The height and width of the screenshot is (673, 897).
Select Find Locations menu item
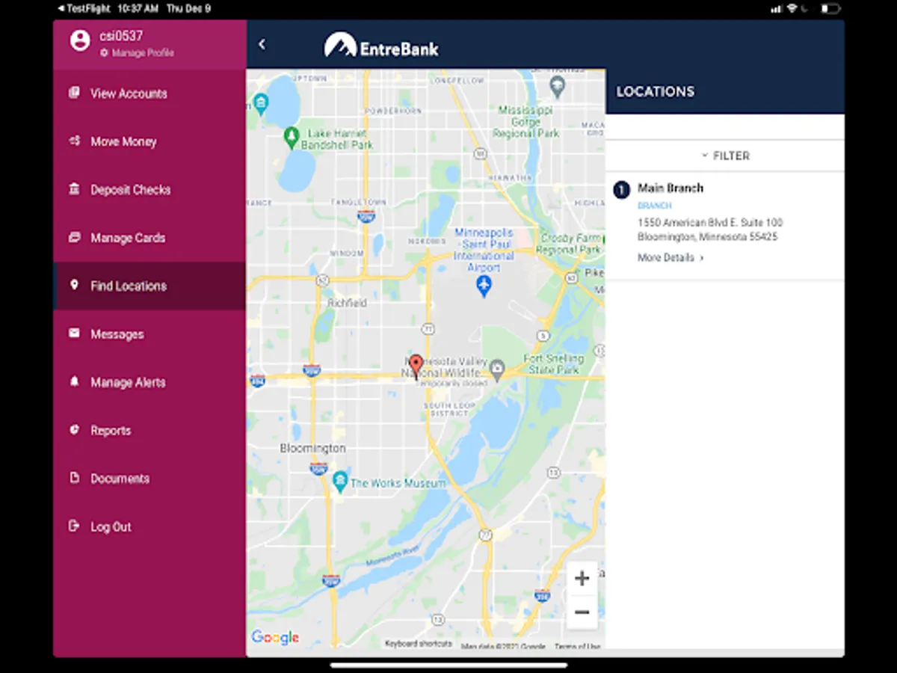pos(149,286)
